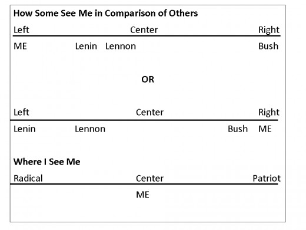This screenshot has height=230, width=306.
Task: Click 'Bush' beside ME on second scale
Action: pos(238,129)
